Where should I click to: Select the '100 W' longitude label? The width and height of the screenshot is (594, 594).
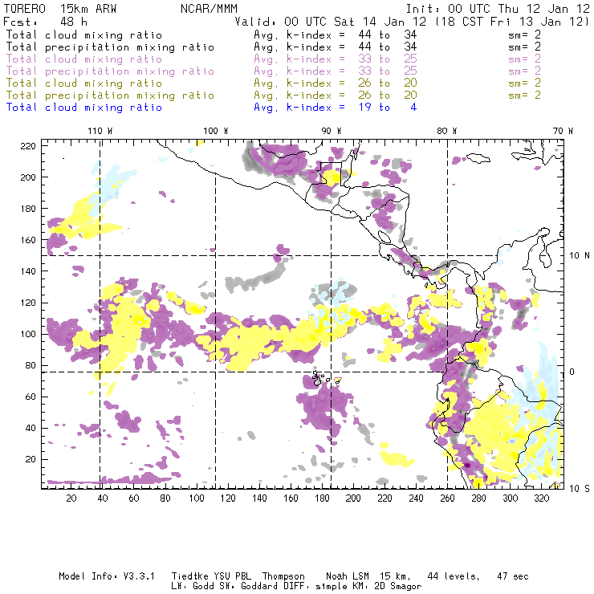[x=216, y=131]
